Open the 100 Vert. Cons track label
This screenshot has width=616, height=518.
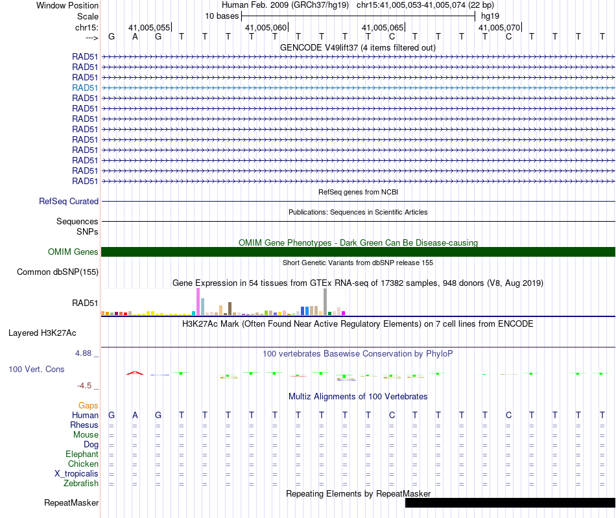36,369
